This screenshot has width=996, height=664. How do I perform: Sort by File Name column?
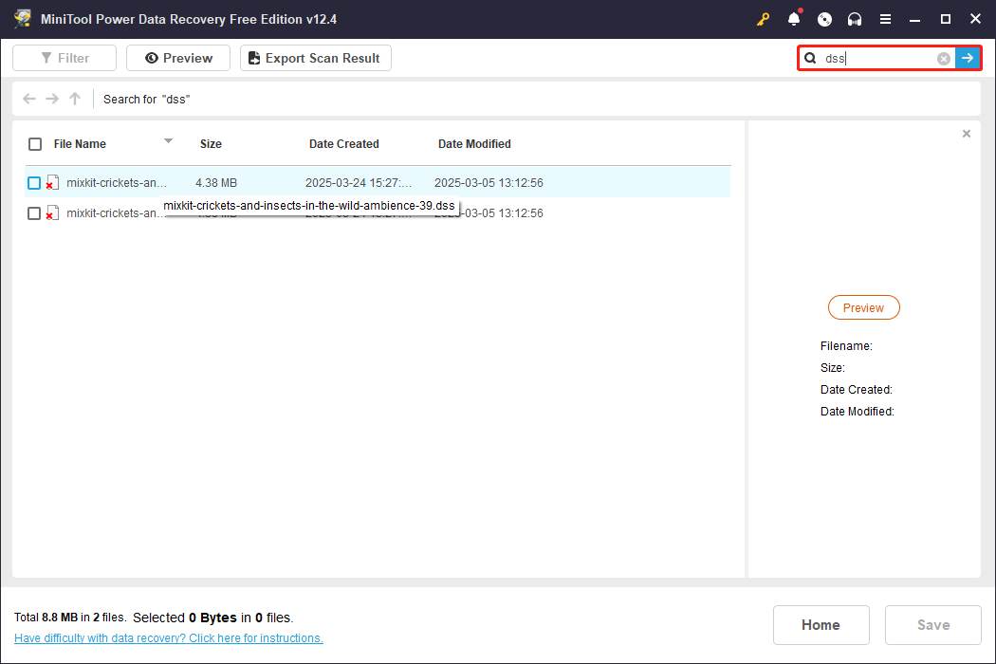coord(80,144)
